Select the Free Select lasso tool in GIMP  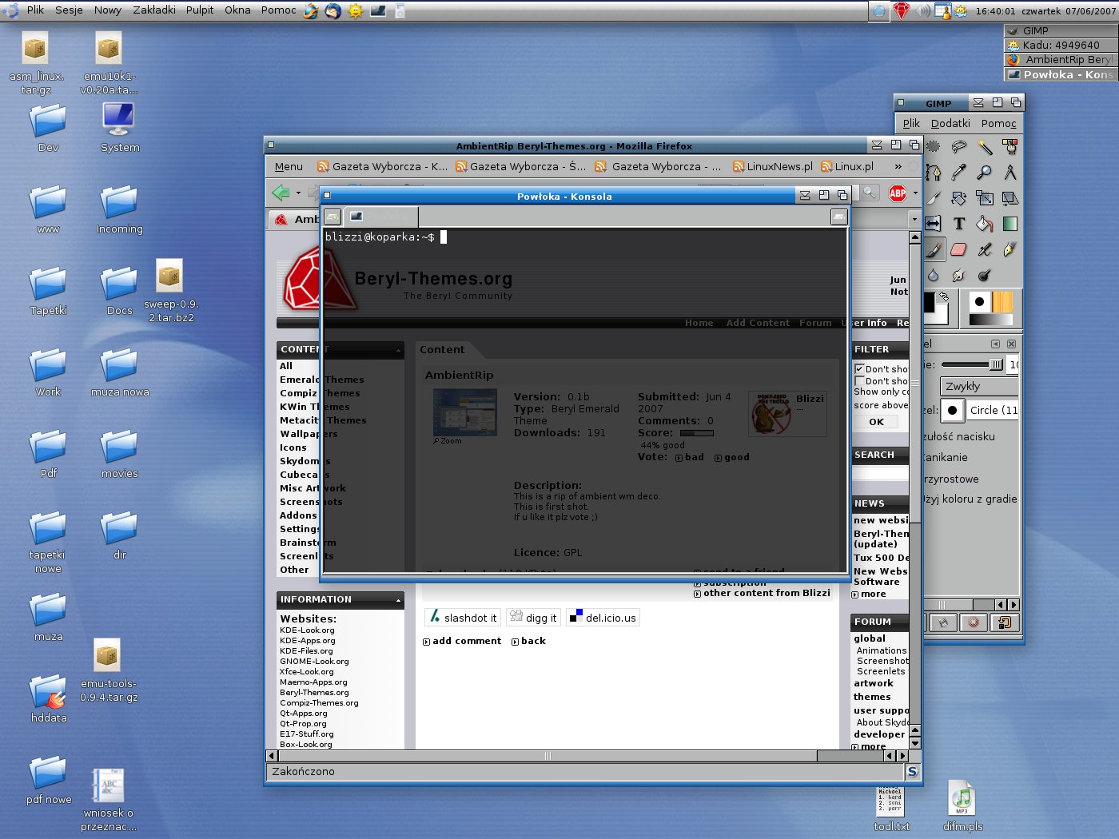959,147
